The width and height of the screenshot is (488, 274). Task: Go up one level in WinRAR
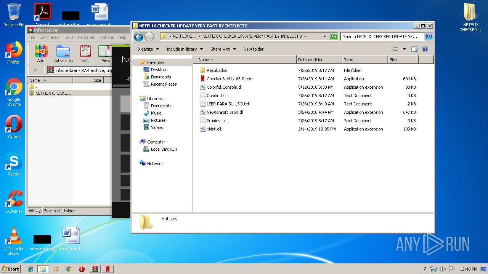point(35,70)
